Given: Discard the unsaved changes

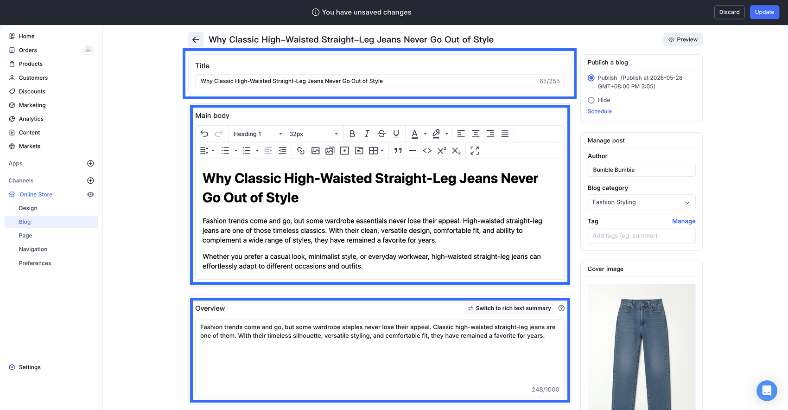Looking at the screenshot, I should (x=729, y=12).
